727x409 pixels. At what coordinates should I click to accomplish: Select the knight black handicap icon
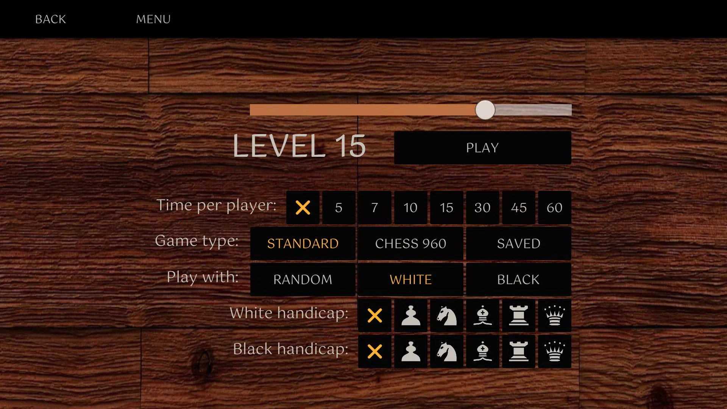[x=446, y=351]
